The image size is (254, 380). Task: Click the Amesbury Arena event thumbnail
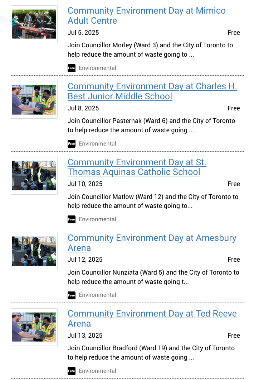34,251
